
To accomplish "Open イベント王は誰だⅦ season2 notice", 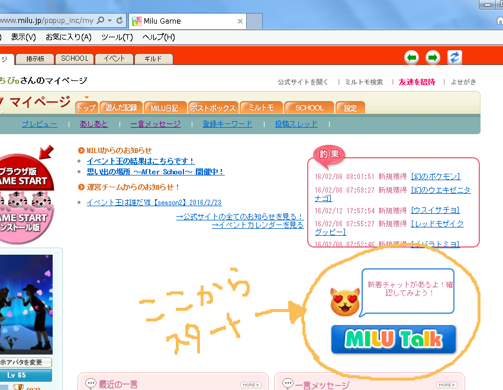I will click(x=154, y=203).
